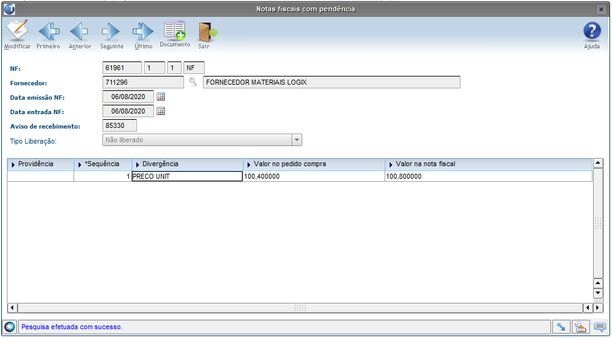Select the 100,800000 nota fiscal value cell
The height and width of the screenshot is (338, 612).
pyautogui.click(x=488, y=176)
